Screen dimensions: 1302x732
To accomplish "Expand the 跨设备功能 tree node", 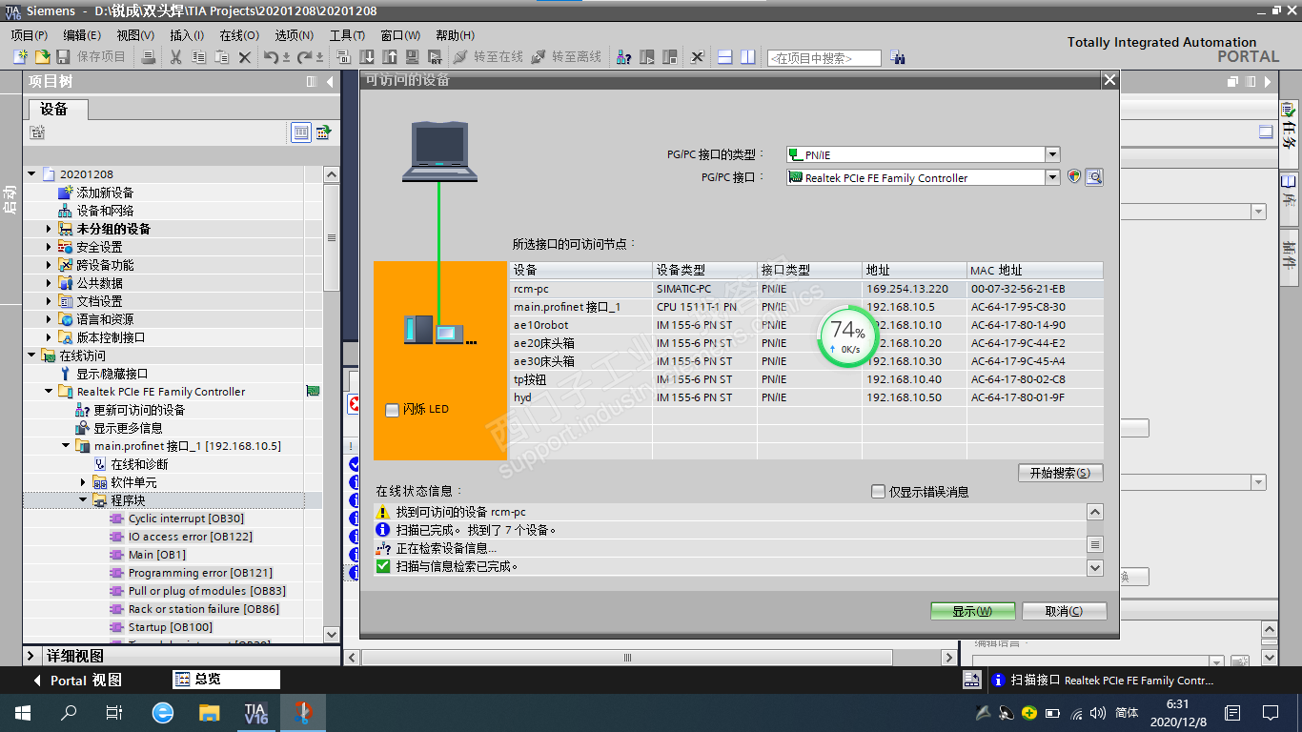I will click(x=49, y=265).
